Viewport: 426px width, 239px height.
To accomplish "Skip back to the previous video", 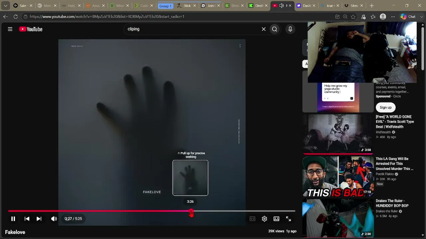I will click(27, 219).
